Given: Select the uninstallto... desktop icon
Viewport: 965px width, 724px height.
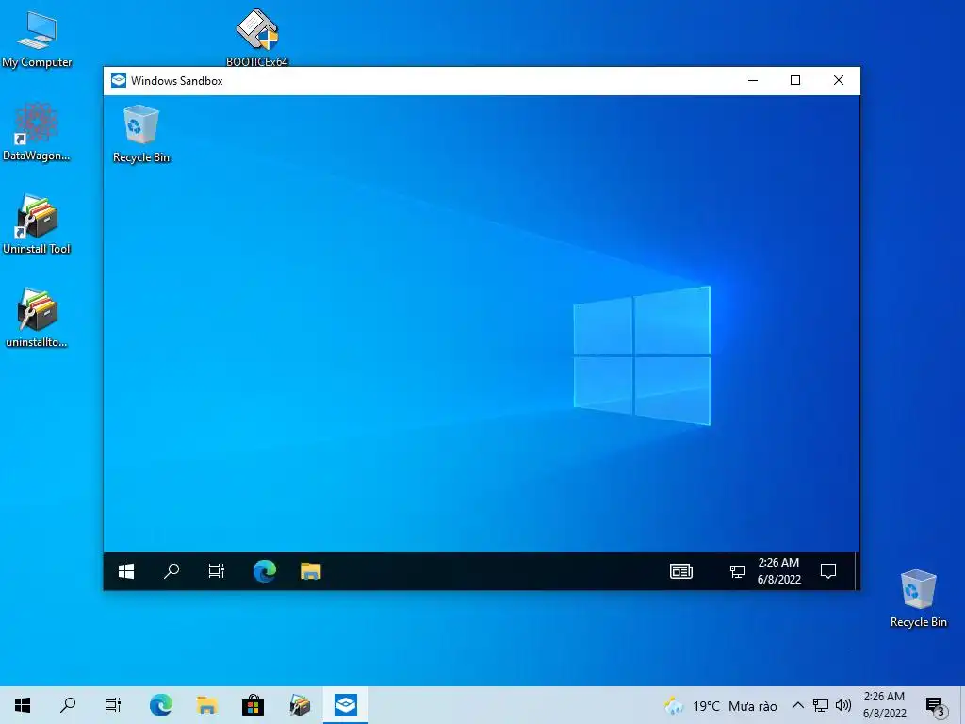Looking at the screenshot, I should click(37, 318).
